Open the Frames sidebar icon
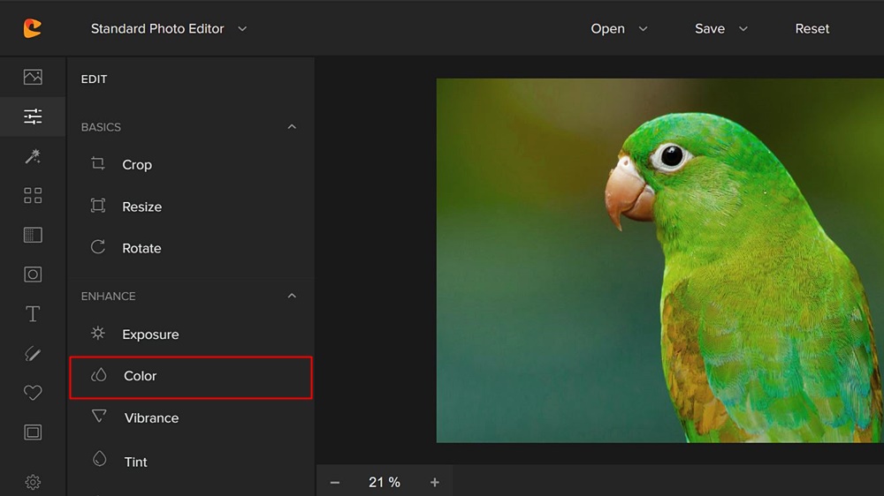This screenshot has width=884, height=496. (x=33, y=432)
